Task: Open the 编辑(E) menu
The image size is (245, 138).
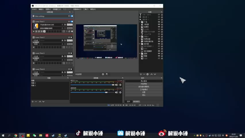Action: tap(41, 10)
